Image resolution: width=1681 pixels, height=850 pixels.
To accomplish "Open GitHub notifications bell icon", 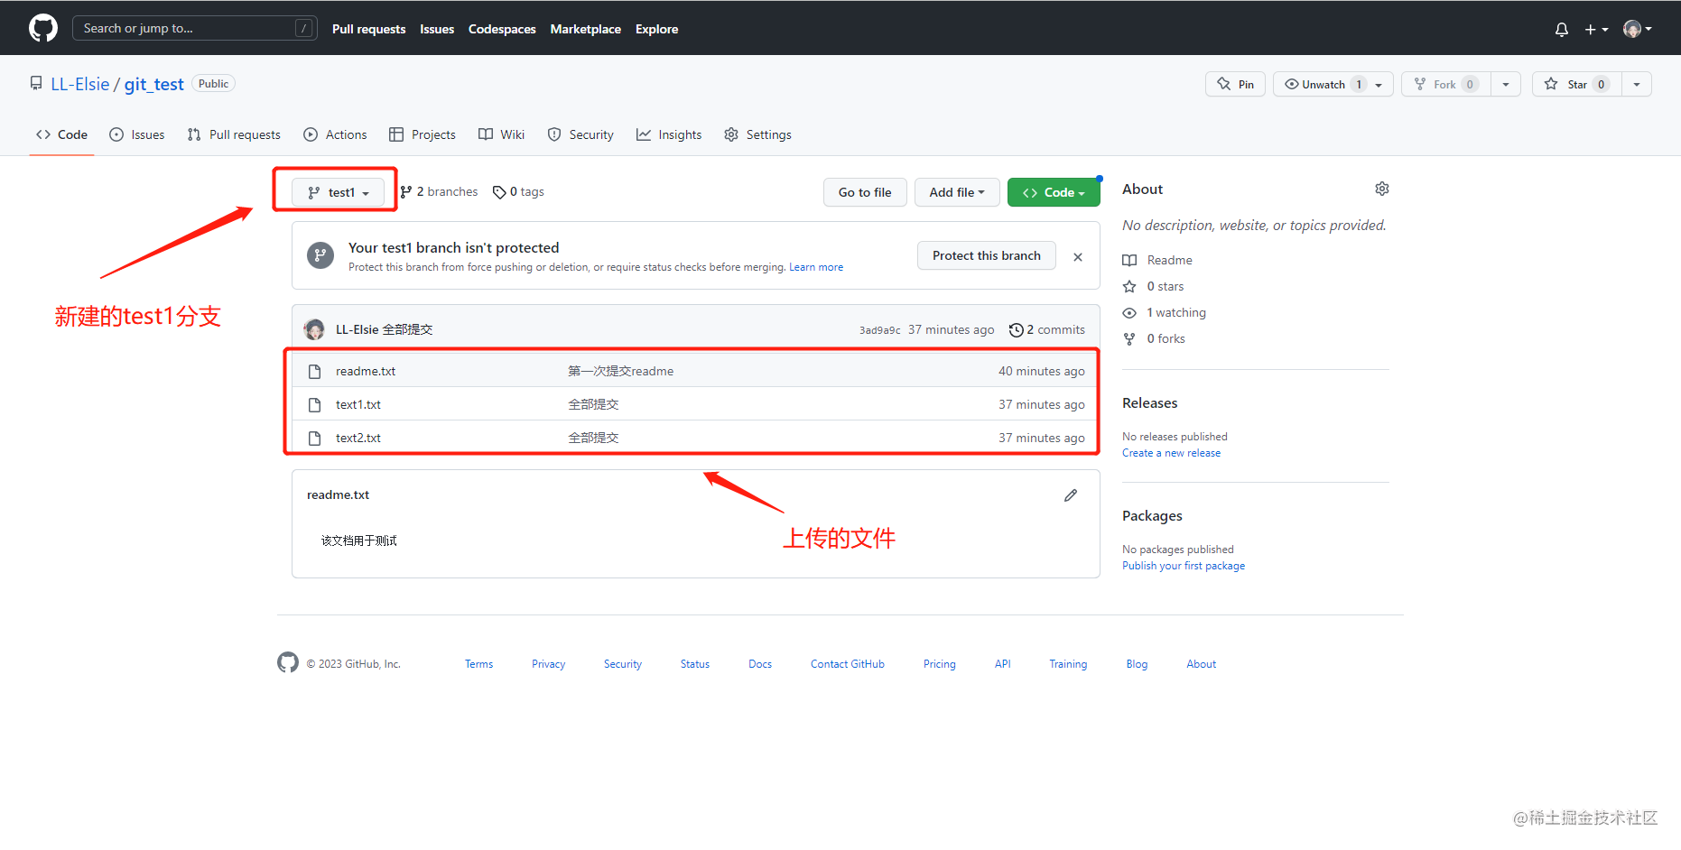I will (1561, 28).
